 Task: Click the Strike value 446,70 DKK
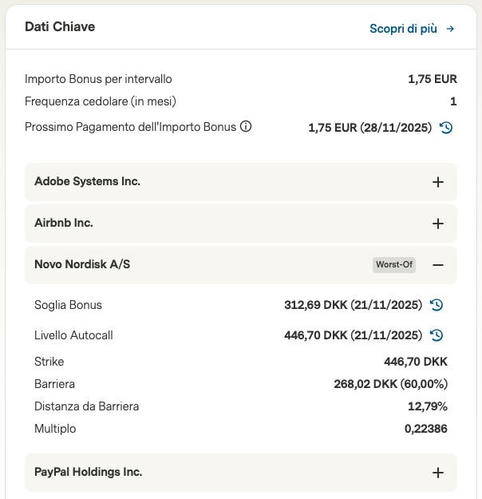click(415, 362)
